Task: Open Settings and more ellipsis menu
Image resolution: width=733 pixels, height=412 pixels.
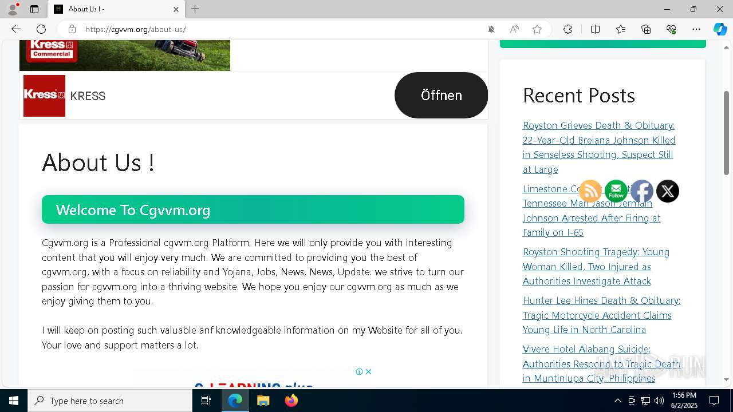Action: [x=696, y=29]
